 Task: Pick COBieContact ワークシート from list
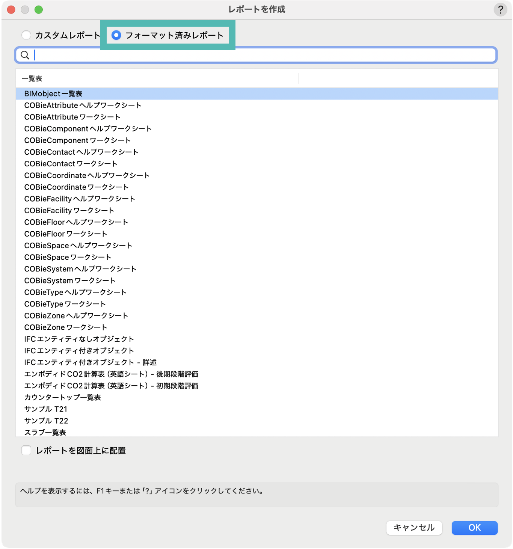tap(71, 164)
